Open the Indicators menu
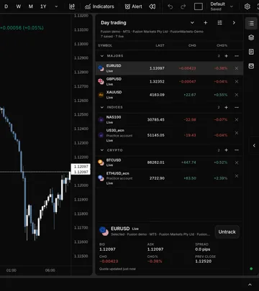 [x=99, y=6]
